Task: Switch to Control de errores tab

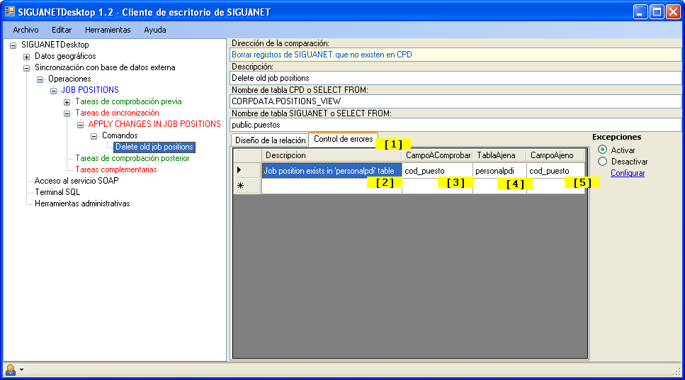Action: pyautogui.click(x=344, y=139)
